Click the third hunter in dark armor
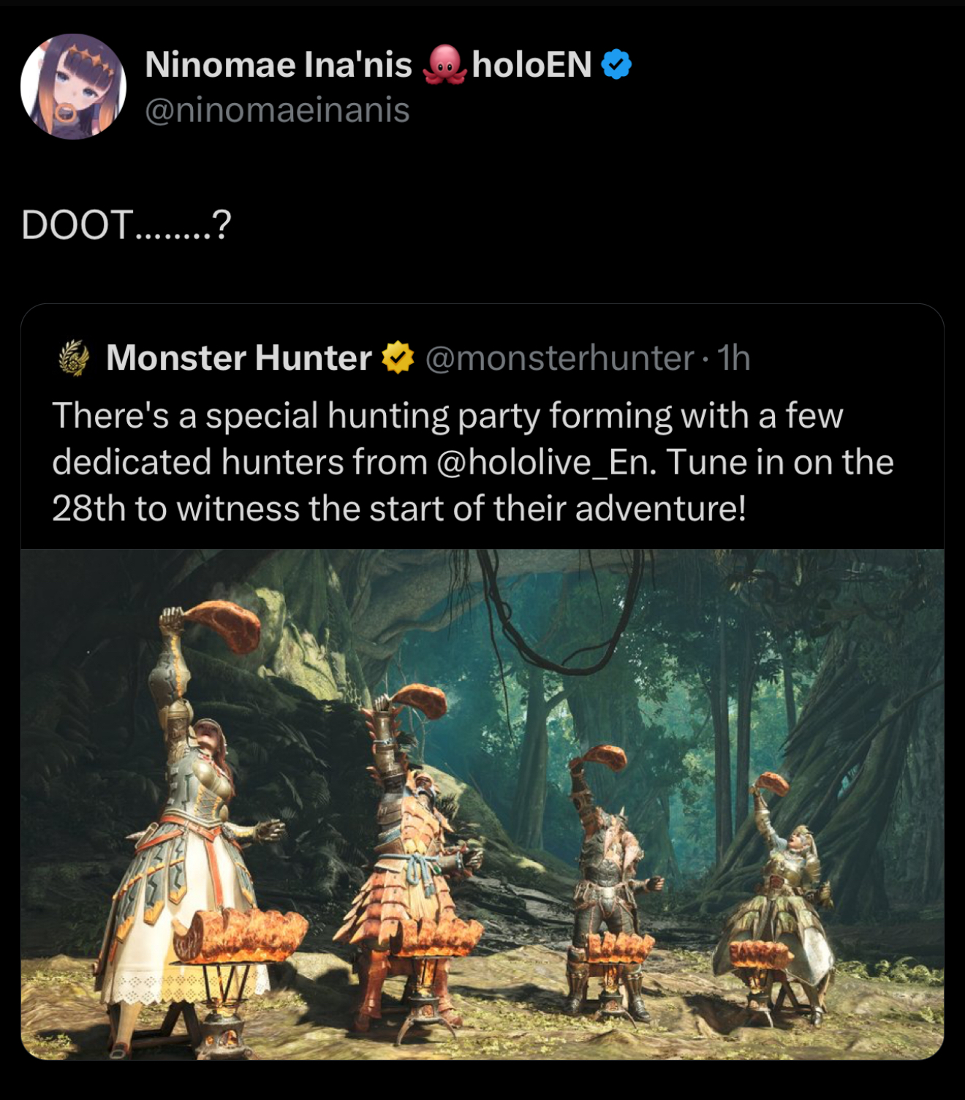This screenshot has height=1100, width=965. coord(607,862)
